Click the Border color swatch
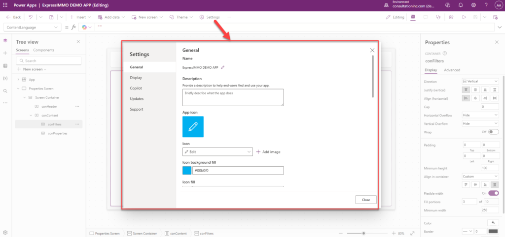 [x=493, y=231]
